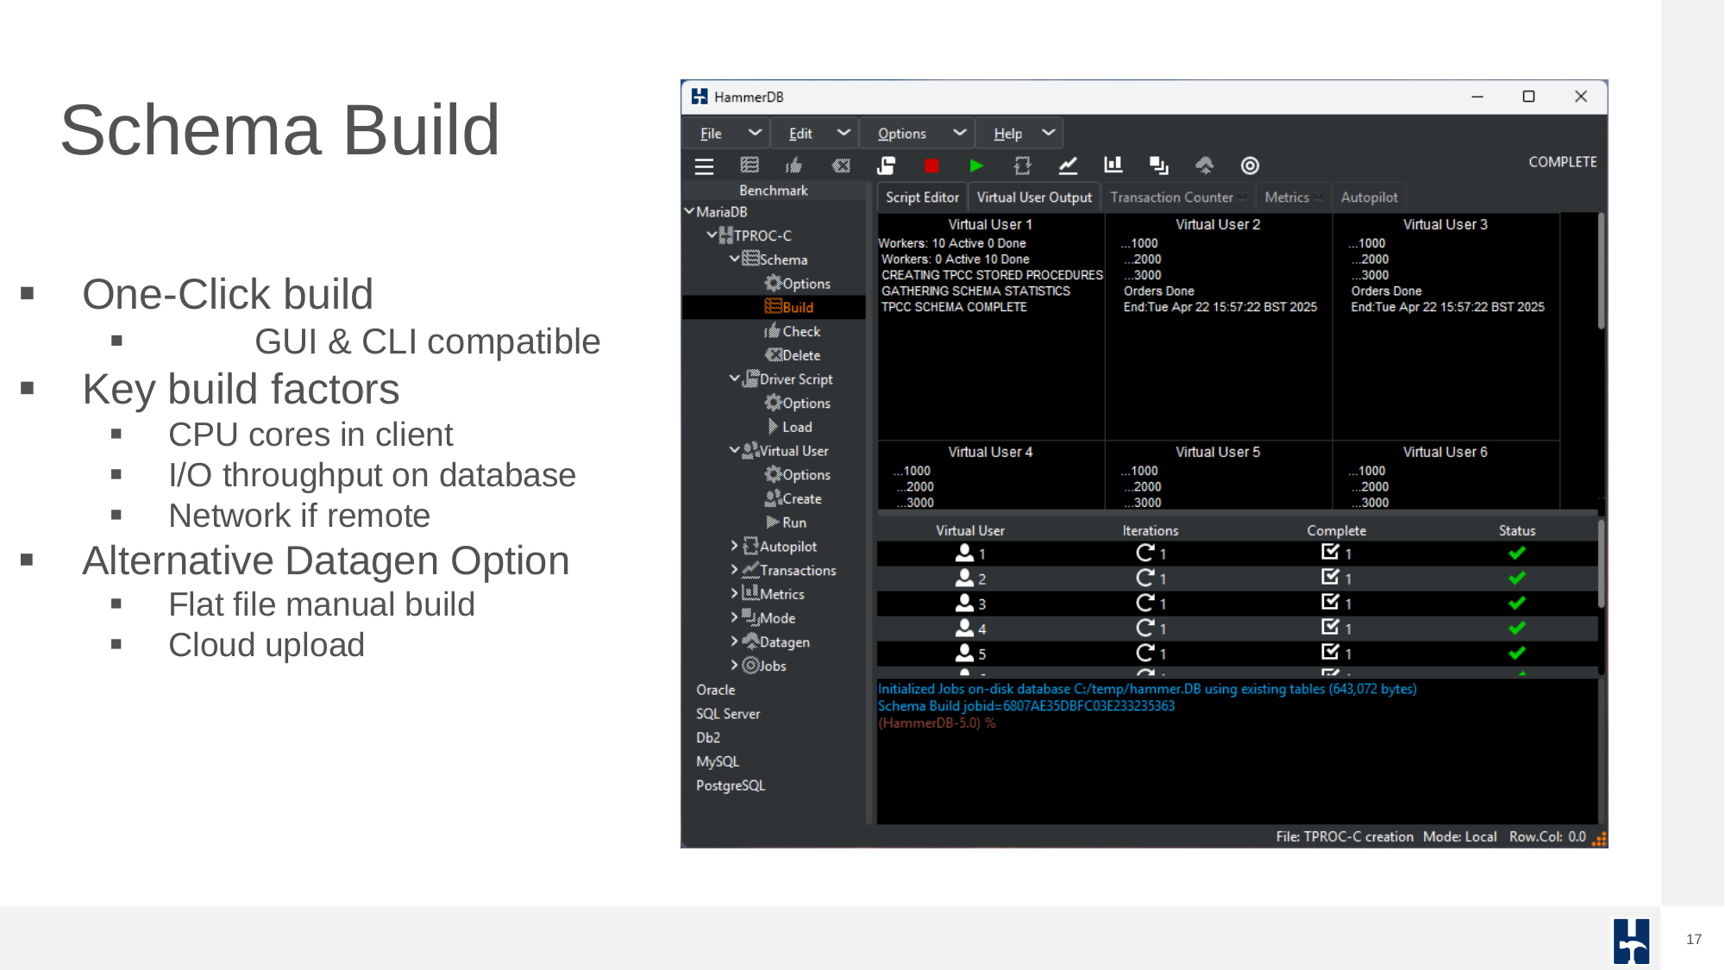Collapse the Virtual User tree node
Viewport: 1725px width, 970px height.
734,450
